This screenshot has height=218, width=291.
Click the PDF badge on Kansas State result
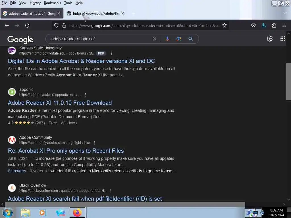point(101,53)
